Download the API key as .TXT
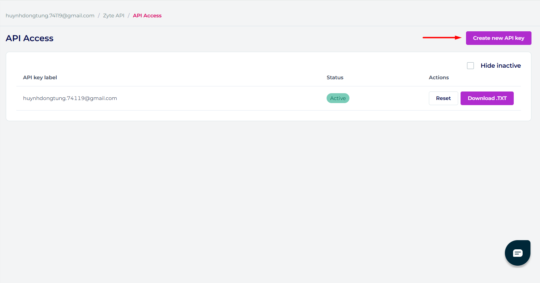Viewport: 540px width, 283px height. point(487,98)
